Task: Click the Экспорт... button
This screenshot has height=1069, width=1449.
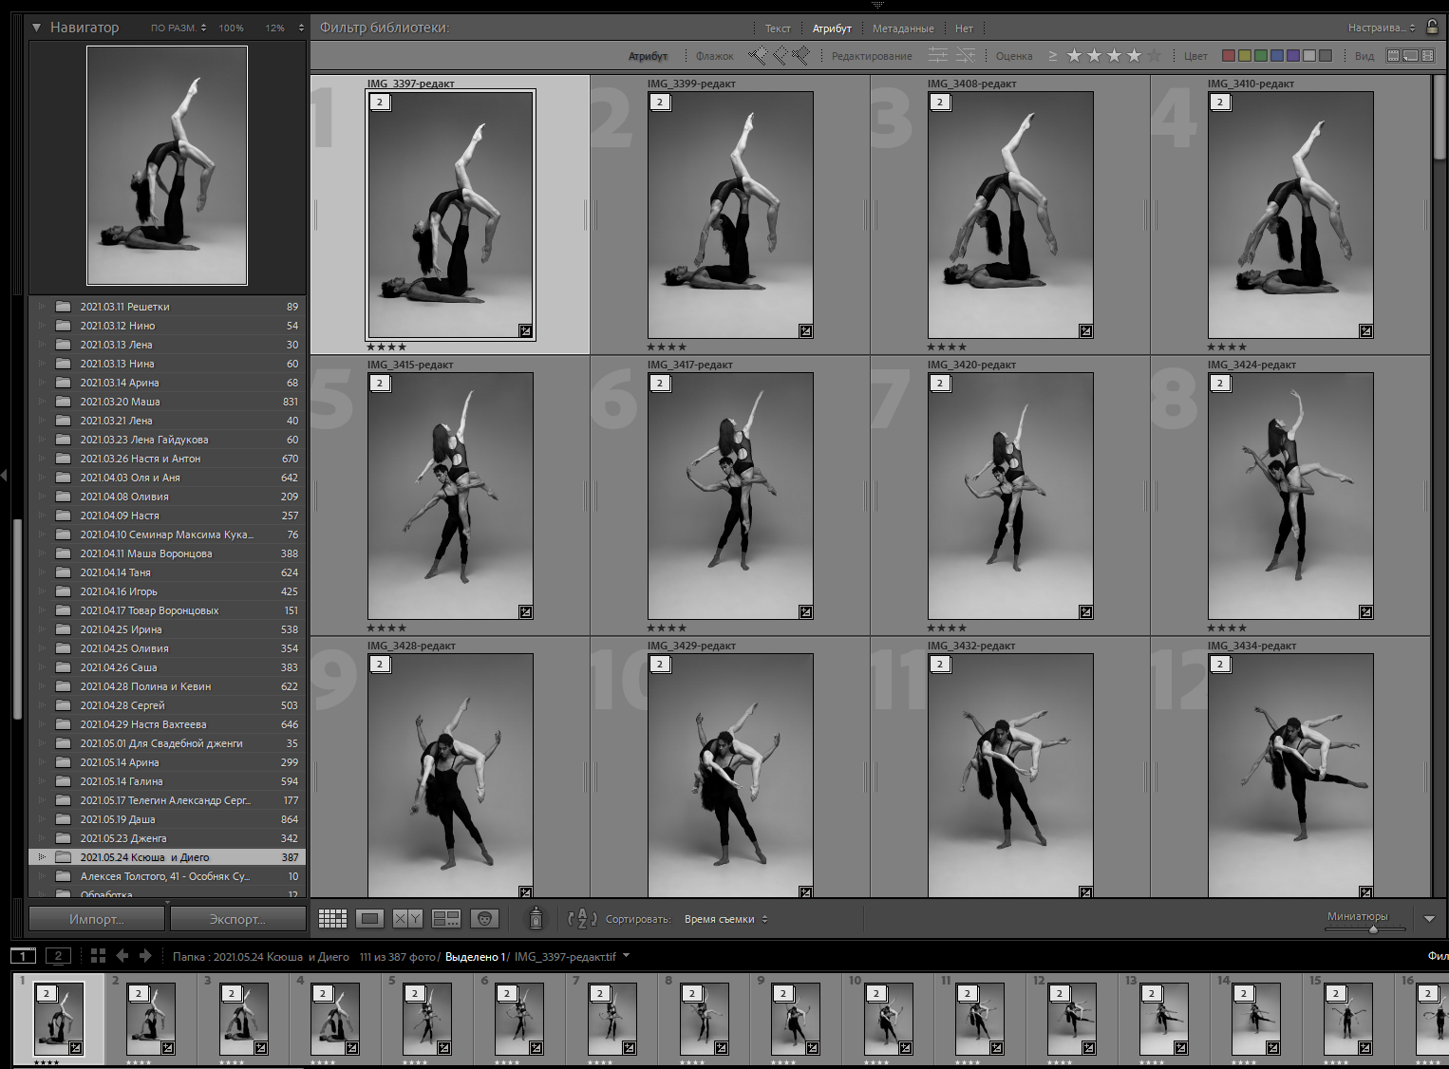Action: [237, 919]
